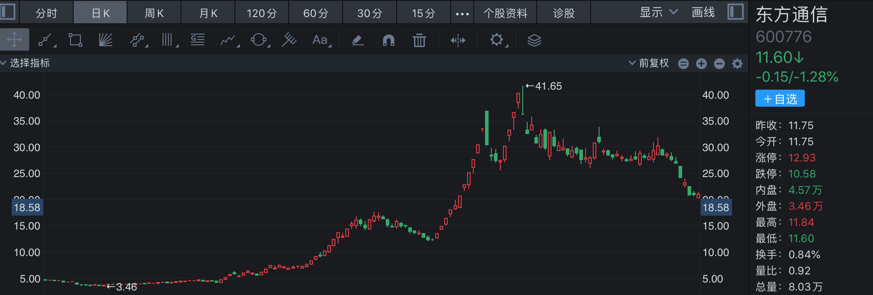
Task: Open the 个股资料 stock info page
Action: click(505, 13)
